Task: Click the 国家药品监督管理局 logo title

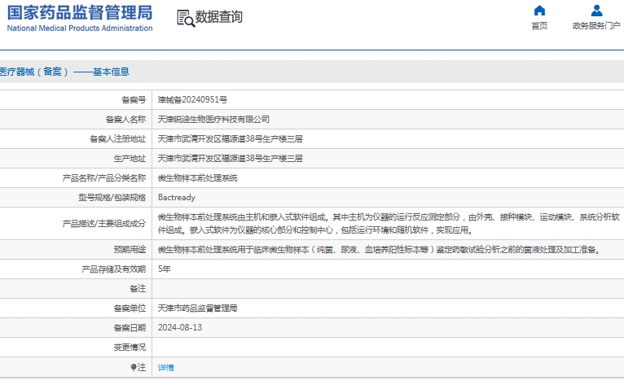Action: 80,13
